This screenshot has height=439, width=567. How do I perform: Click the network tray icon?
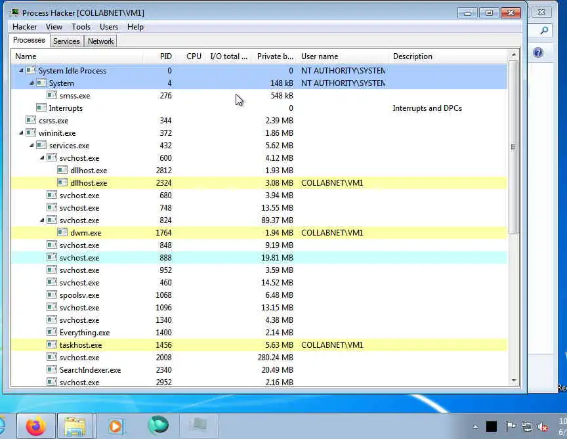coord(527,427)
